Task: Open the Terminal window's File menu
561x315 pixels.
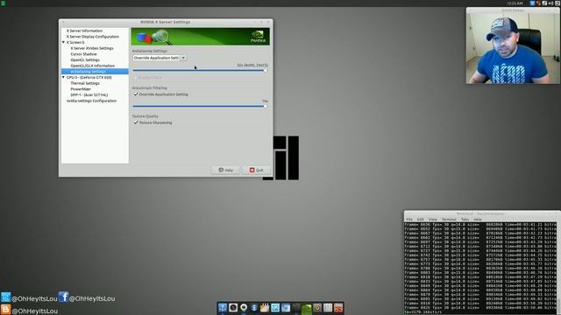Action: click(409, 220)
